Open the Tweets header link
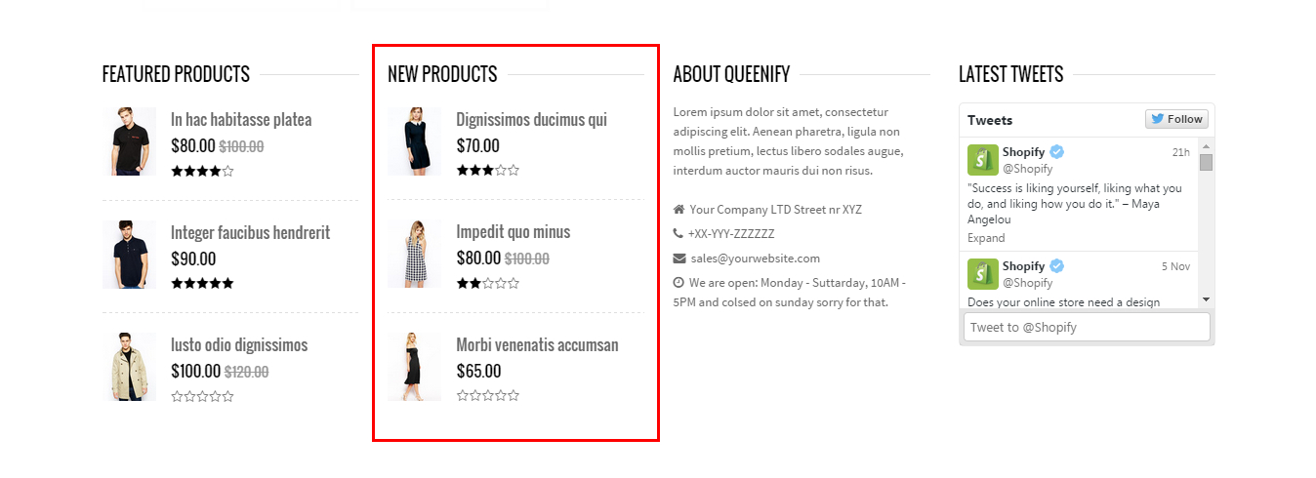Image resolution: width=1316 pixels, height=478 pixels. tap(990, 120)
